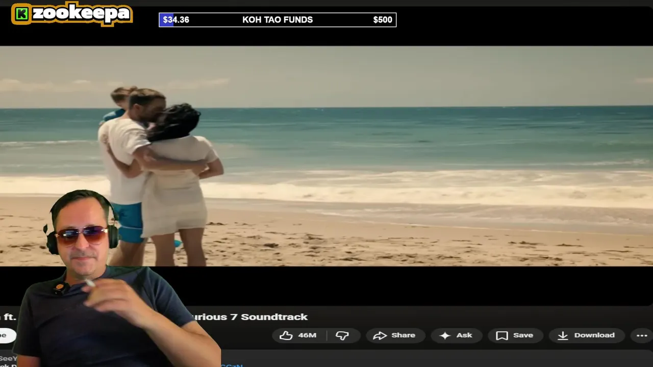Viewport: 653px width, 367px height.
Task: Click the KOH TAO FUNDS progress bar
Action: click(278, 20)
